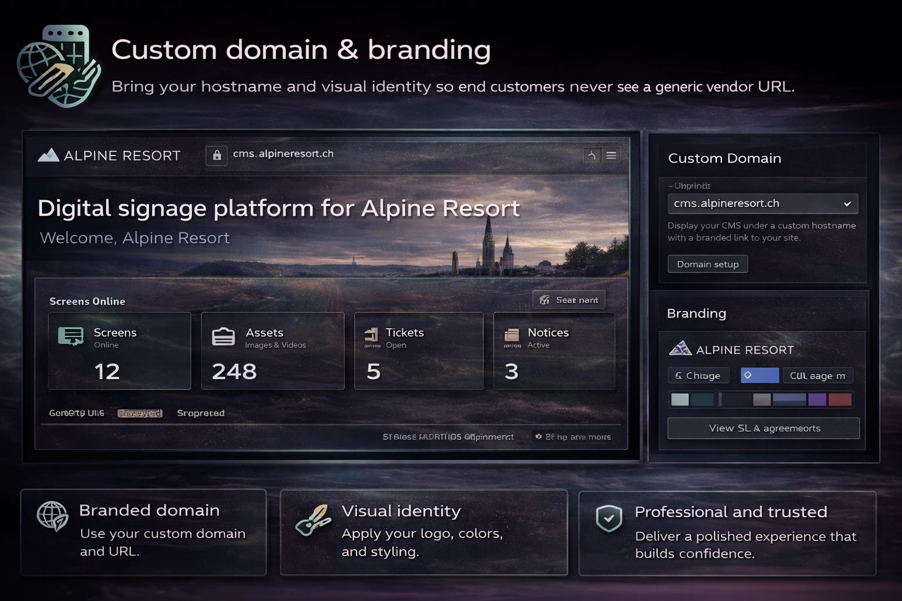The image size is (902, 601).
Task: Click the button above the Notices card
Action: (x=568, y=300)
